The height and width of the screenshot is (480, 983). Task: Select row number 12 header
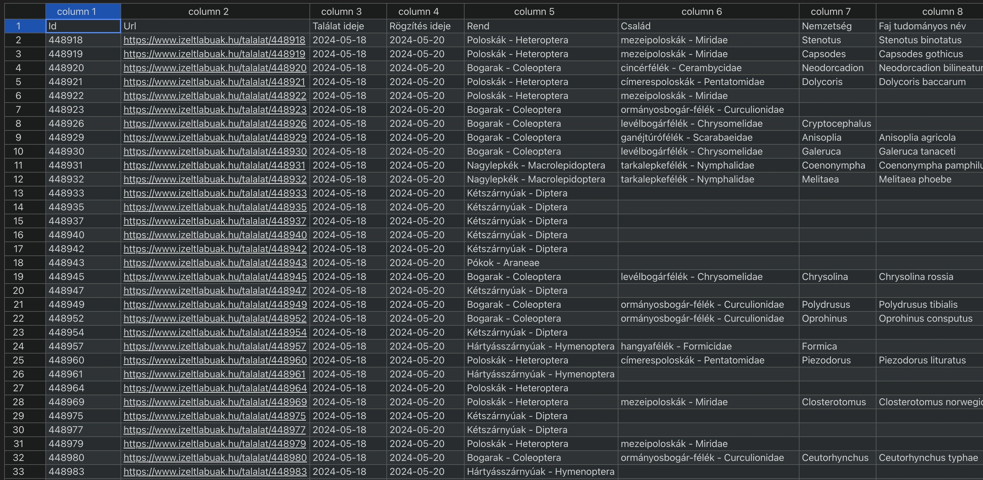tap(18, 179)
